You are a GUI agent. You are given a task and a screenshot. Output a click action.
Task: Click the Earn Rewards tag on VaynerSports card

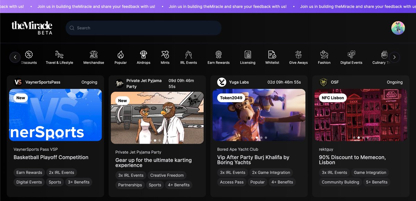pos(29,172)
